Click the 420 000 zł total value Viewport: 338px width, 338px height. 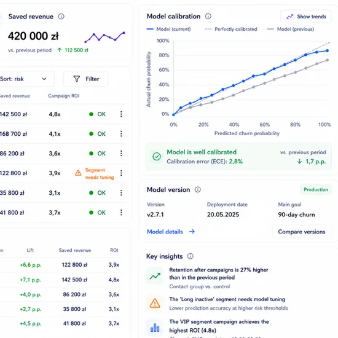point(33,36)
